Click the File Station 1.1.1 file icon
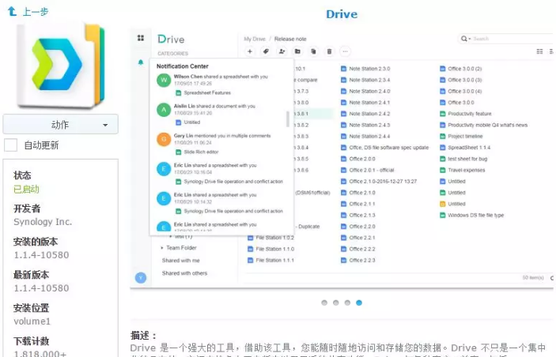The height and width of the screenshot is (357, 556). 251,261
